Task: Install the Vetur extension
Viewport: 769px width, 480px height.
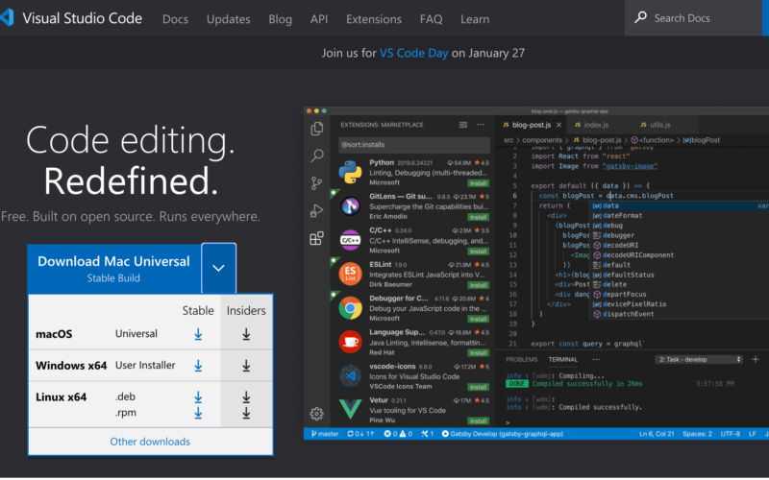Action: (x=477, y=420)
